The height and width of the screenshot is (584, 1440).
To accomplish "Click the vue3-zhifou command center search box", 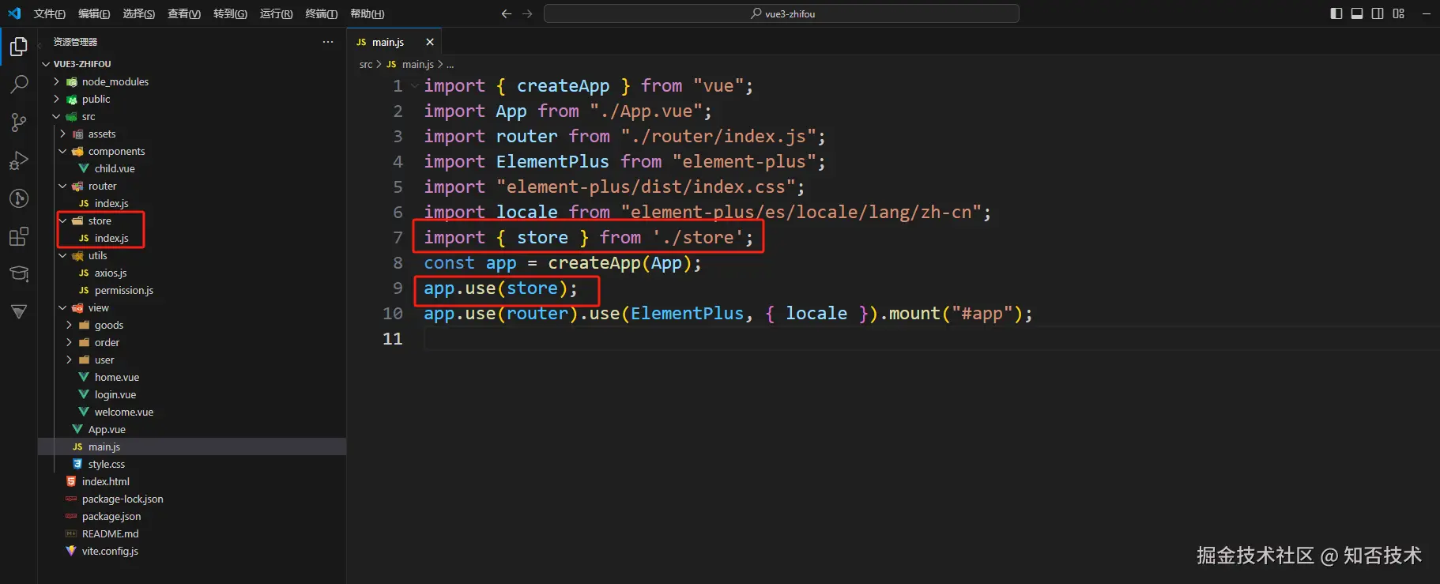I will pos(781,13).
